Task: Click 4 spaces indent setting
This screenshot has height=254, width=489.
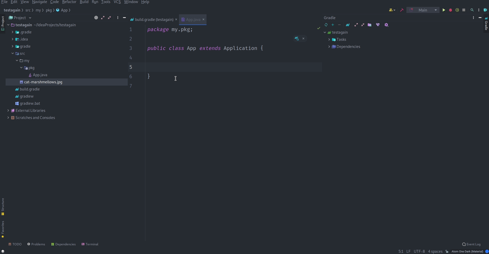Action: pyautogui.click(x=435, y=251)
